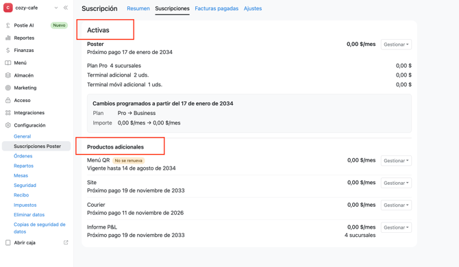Image resolution: width=459 pixels, height=267 pixels.
Task: Click 'Terminal adicional 2 uds.' row
Action: click(x=249, y=75)
